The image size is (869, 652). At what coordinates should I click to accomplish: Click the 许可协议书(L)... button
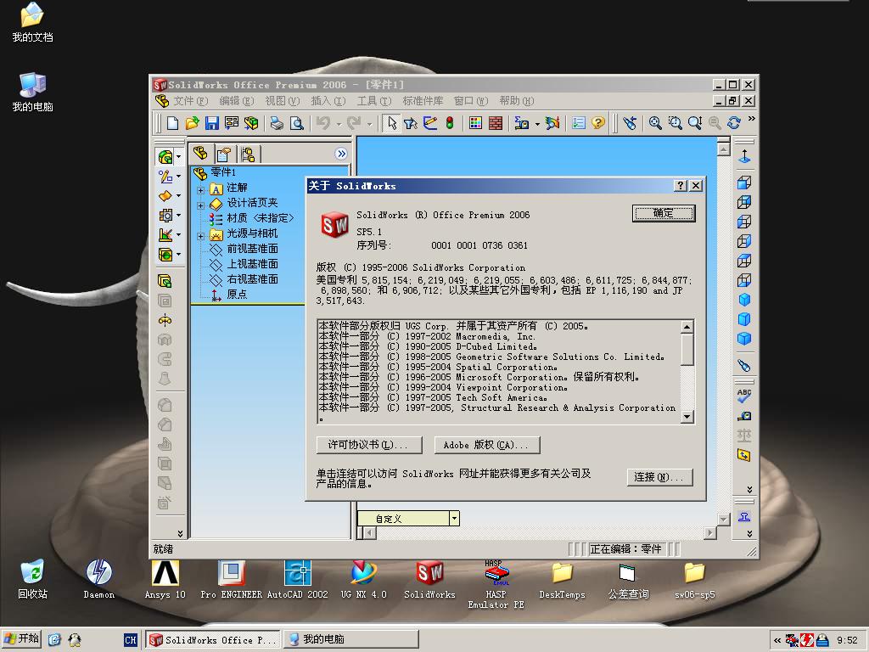click(x=369, y=445)
